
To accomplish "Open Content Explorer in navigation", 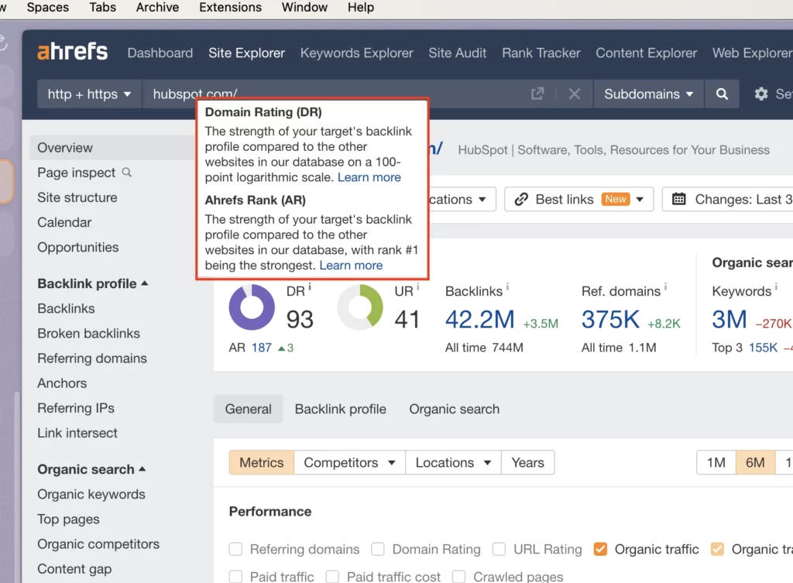I will point(646,53).
